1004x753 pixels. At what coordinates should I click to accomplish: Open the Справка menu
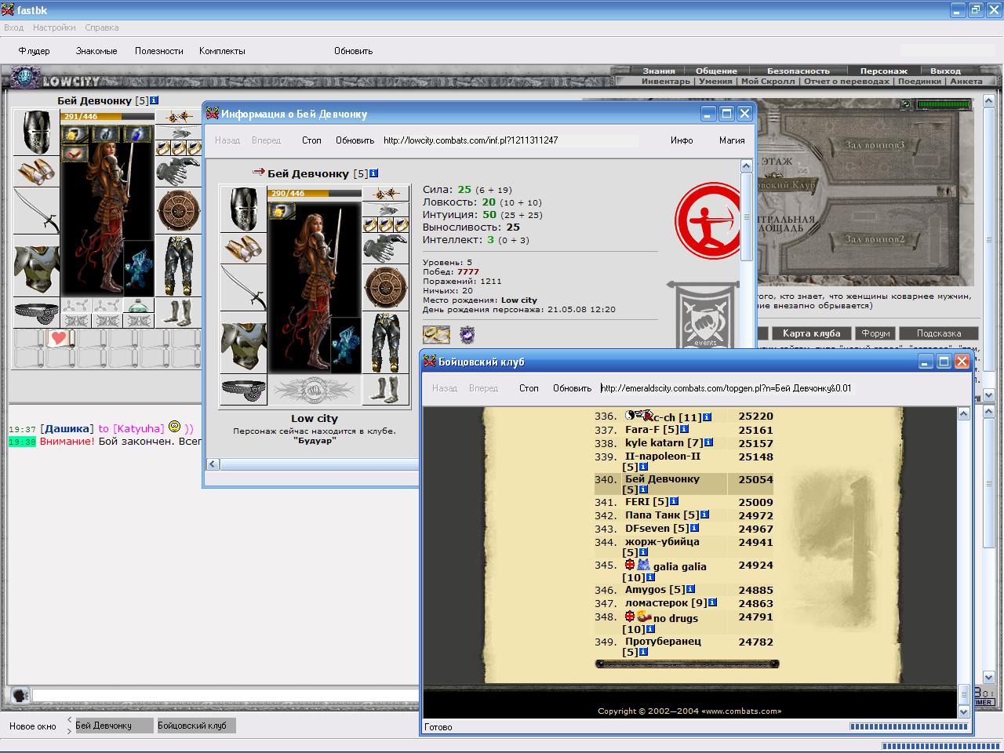102,27
